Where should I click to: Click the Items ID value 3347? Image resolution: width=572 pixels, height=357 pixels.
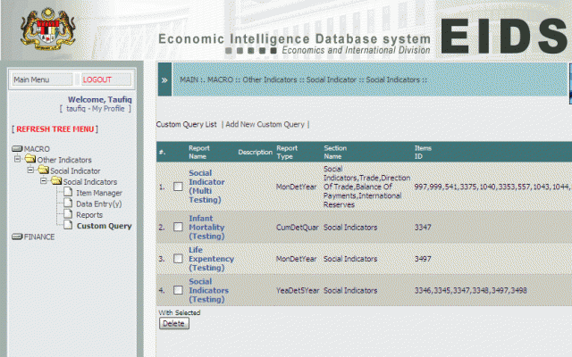tap(423, 228)
